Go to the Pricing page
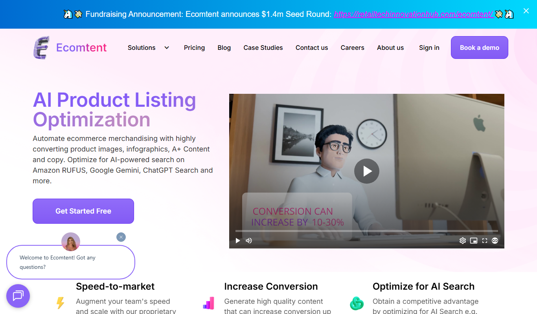 194,47
